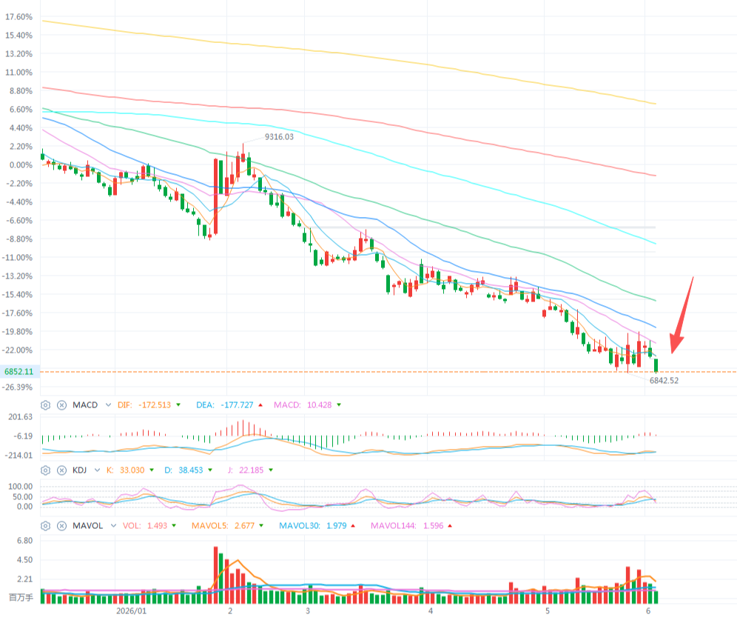The image size is (737, 623).
Task: Click the last green candlestick
Action: point(656,366)
